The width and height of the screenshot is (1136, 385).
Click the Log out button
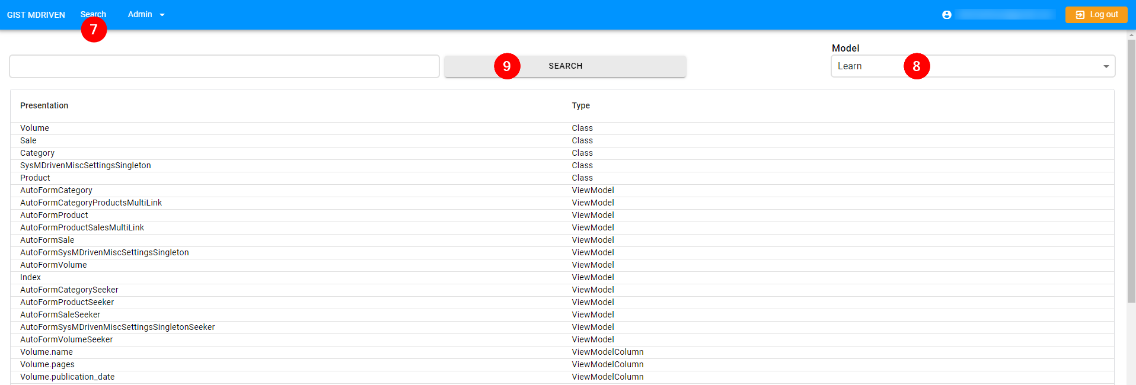coord(1096,15)
